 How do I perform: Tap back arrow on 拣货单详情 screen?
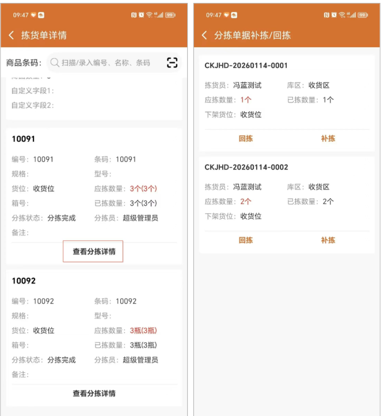pos(12,36)
